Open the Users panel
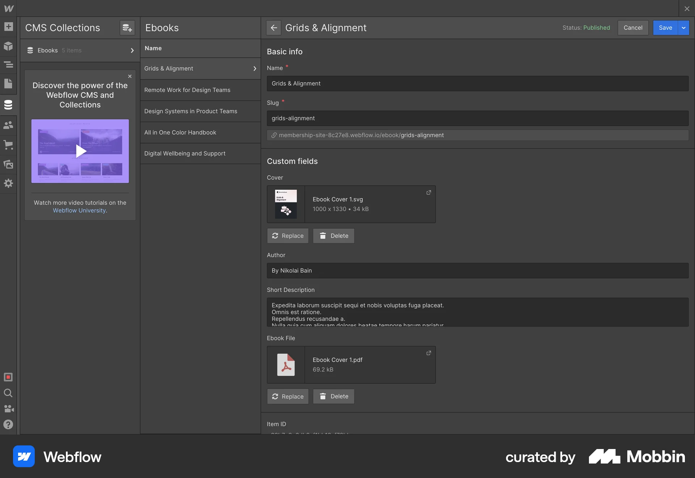695x478 pixels. click(9, 125)
